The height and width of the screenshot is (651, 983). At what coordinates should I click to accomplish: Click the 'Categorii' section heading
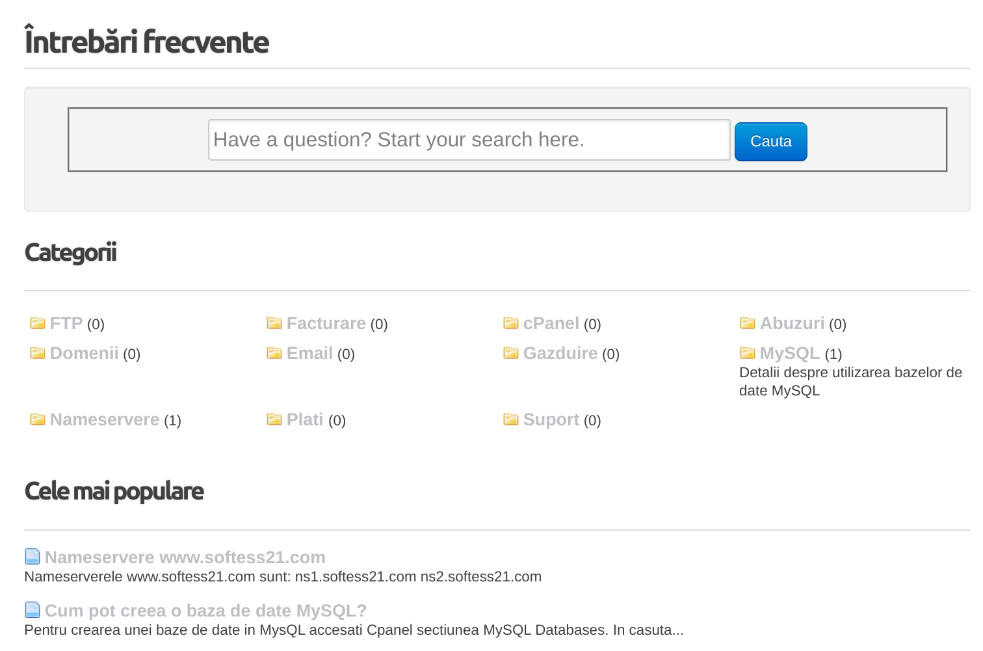pyautogui.click(x=71, y=253)
